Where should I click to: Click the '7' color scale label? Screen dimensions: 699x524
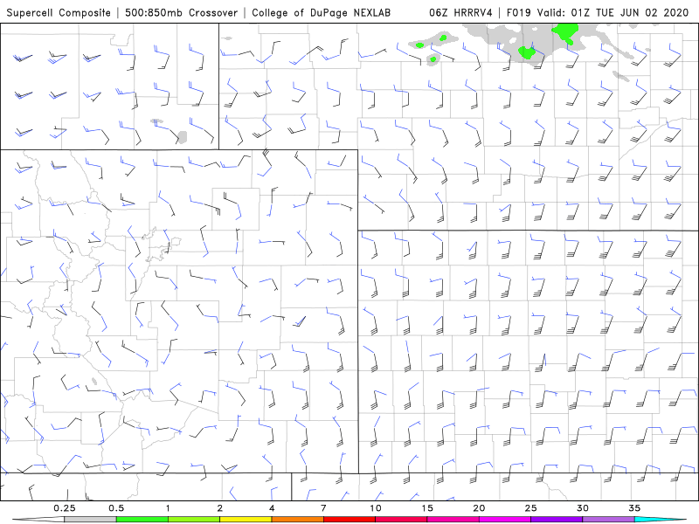tap(323, 508)
